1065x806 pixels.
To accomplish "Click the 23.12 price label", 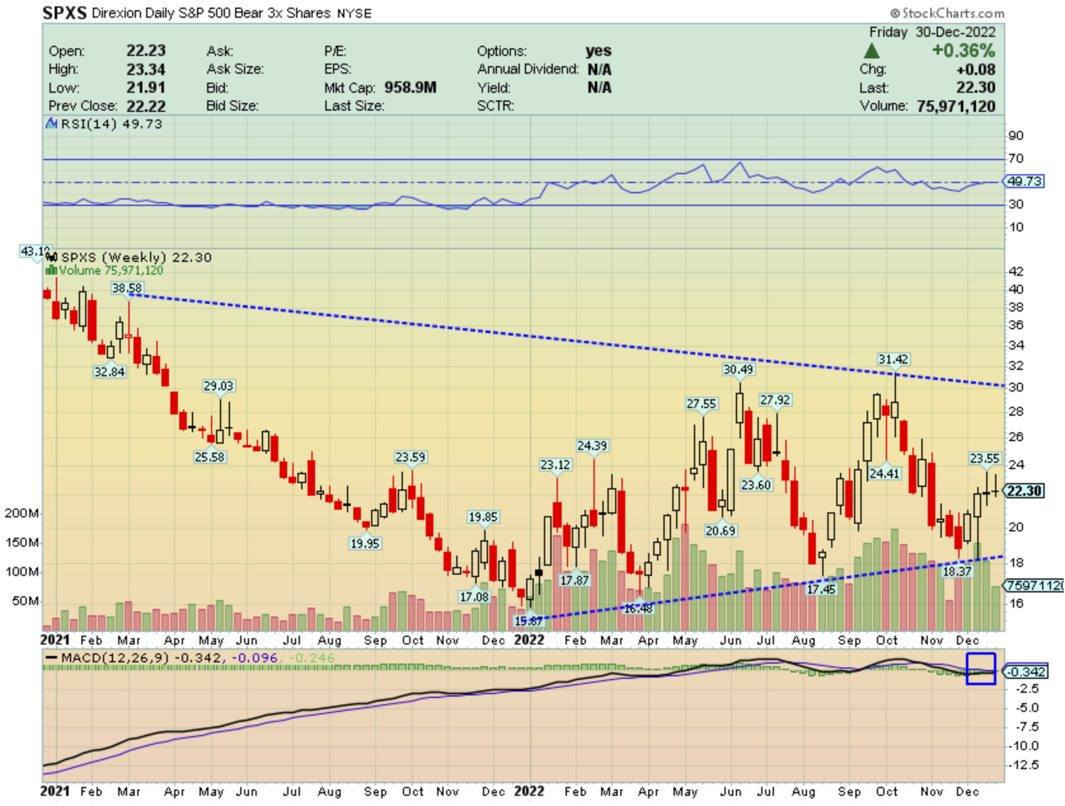I will (x=555, y=465).
